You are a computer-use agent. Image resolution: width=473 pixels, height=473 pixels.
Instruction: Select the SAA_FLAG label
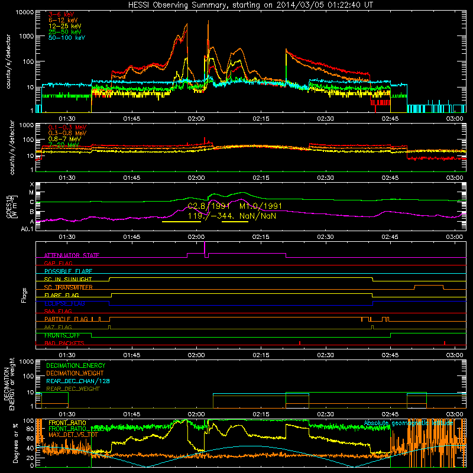pyautogui.click(x=58, y=311)
